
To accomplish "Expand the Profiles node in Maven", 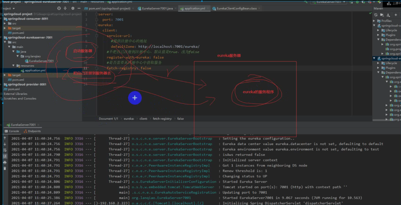I will [374, 21].
